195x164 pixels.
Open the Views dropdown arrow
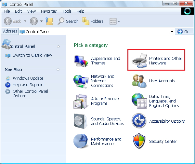(119, 21)
